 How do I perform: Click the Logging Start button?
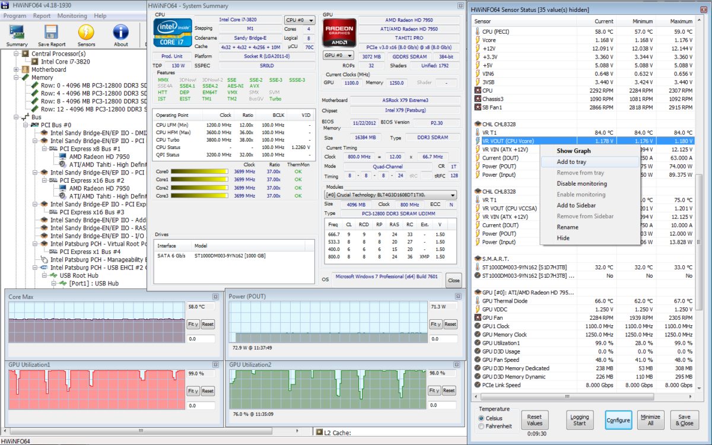tap(580, 419)
